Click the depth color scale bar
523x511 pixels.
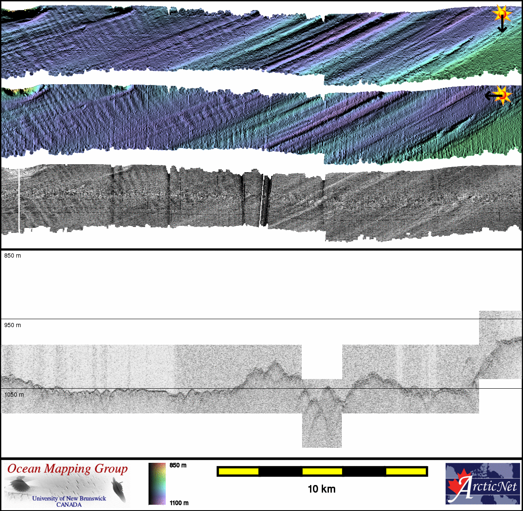157,483
